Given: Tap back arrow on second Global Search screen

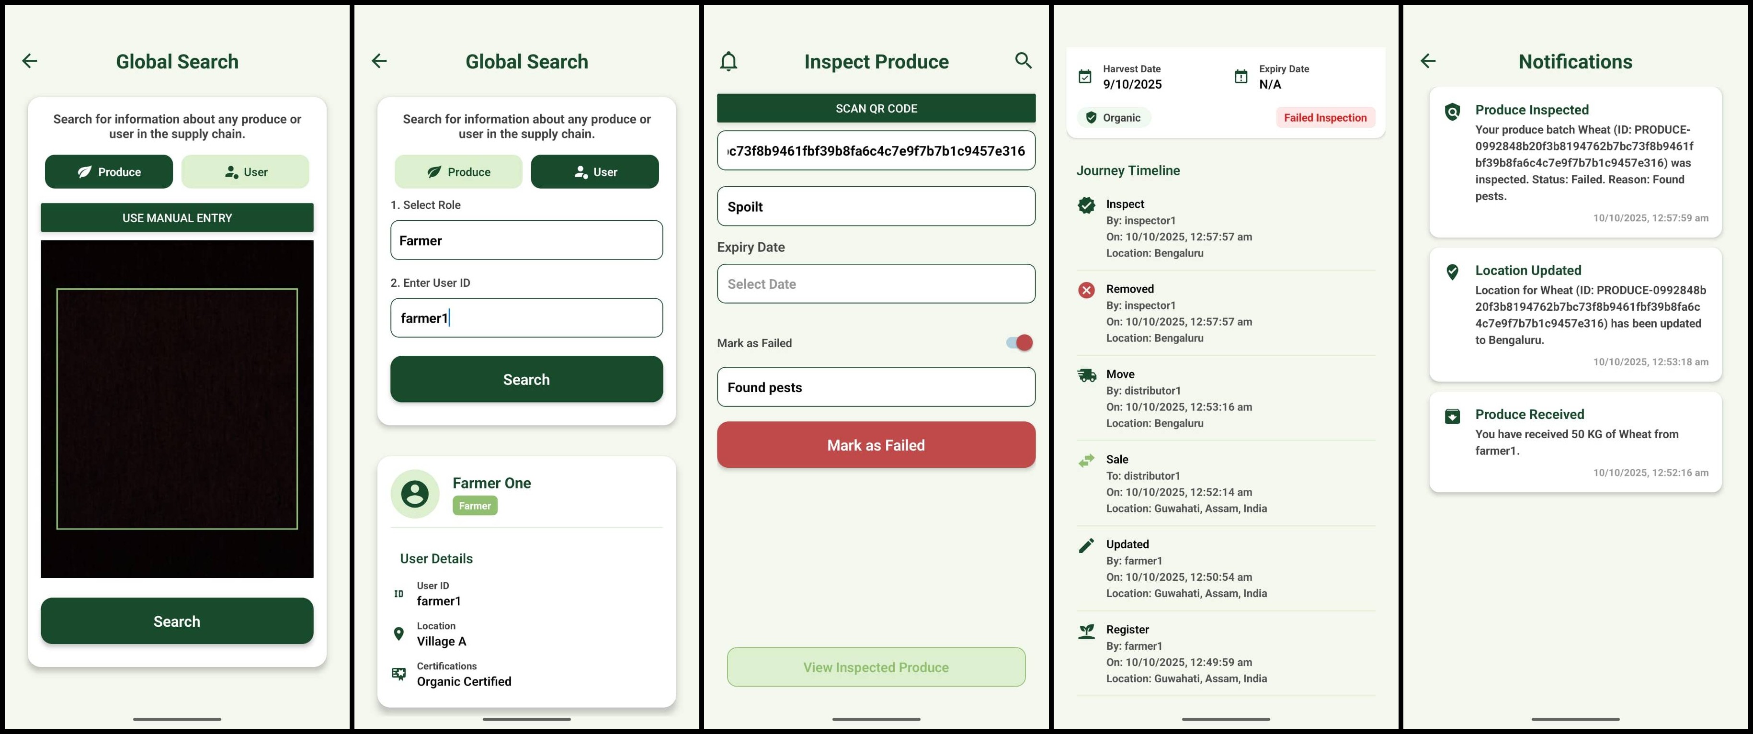Looking at the screenshot, I should click(379, 61).
